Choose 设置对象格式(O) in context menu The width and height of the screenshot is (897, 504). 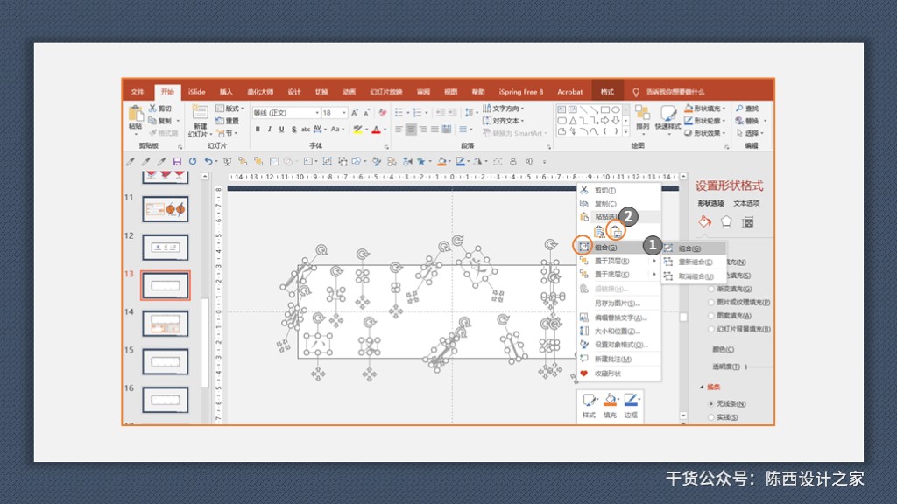[619, 345]
